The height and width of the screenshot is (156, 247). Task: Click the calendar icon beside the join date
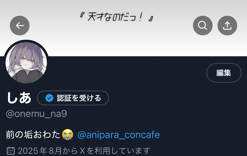point(11,151)
